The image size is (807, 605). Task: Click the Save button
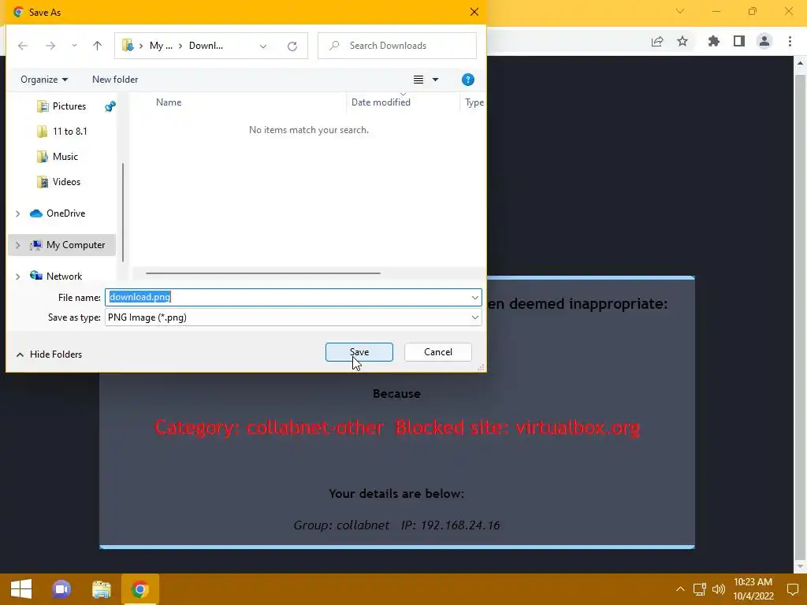359,352
